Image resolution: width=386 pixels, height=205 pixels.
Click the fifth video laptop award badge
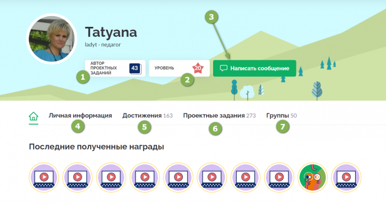coord(178,177)
